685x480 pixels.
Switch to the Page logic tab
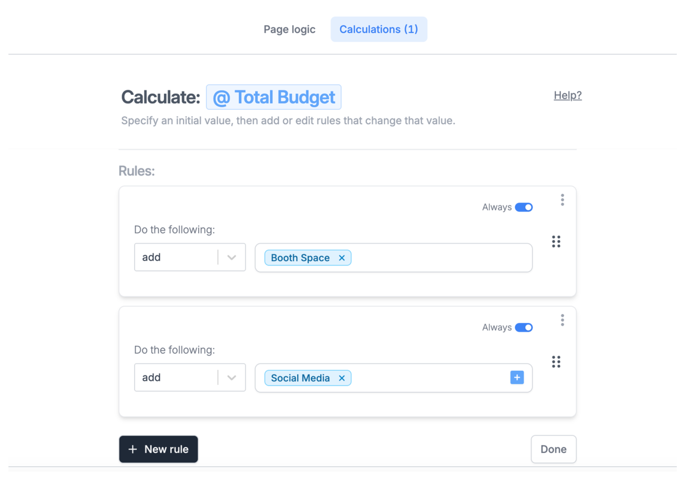pyautogui.click(x=289, y=29)
